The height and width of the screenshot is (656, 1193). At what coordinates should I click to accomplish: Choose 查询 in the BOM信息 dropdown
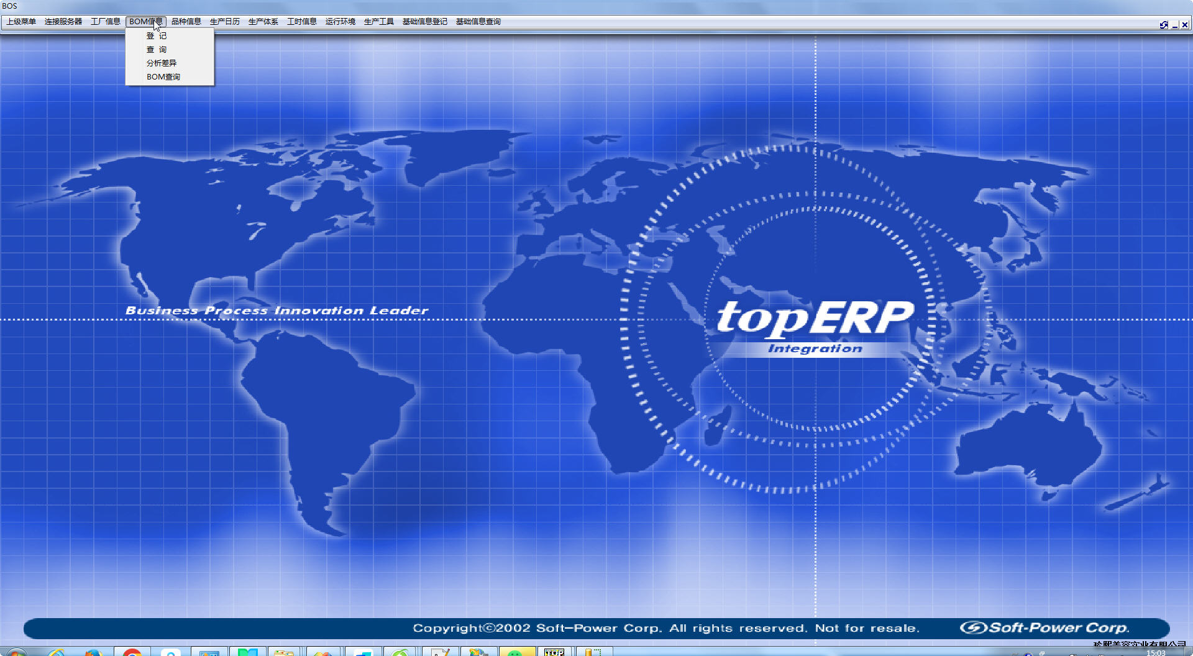pos(157,50)
